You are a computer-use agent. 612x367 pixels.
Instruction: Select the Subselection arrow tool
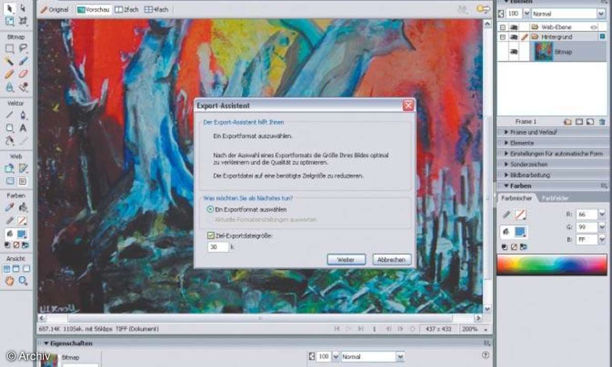pyautogui.click(x=23, y=8)
